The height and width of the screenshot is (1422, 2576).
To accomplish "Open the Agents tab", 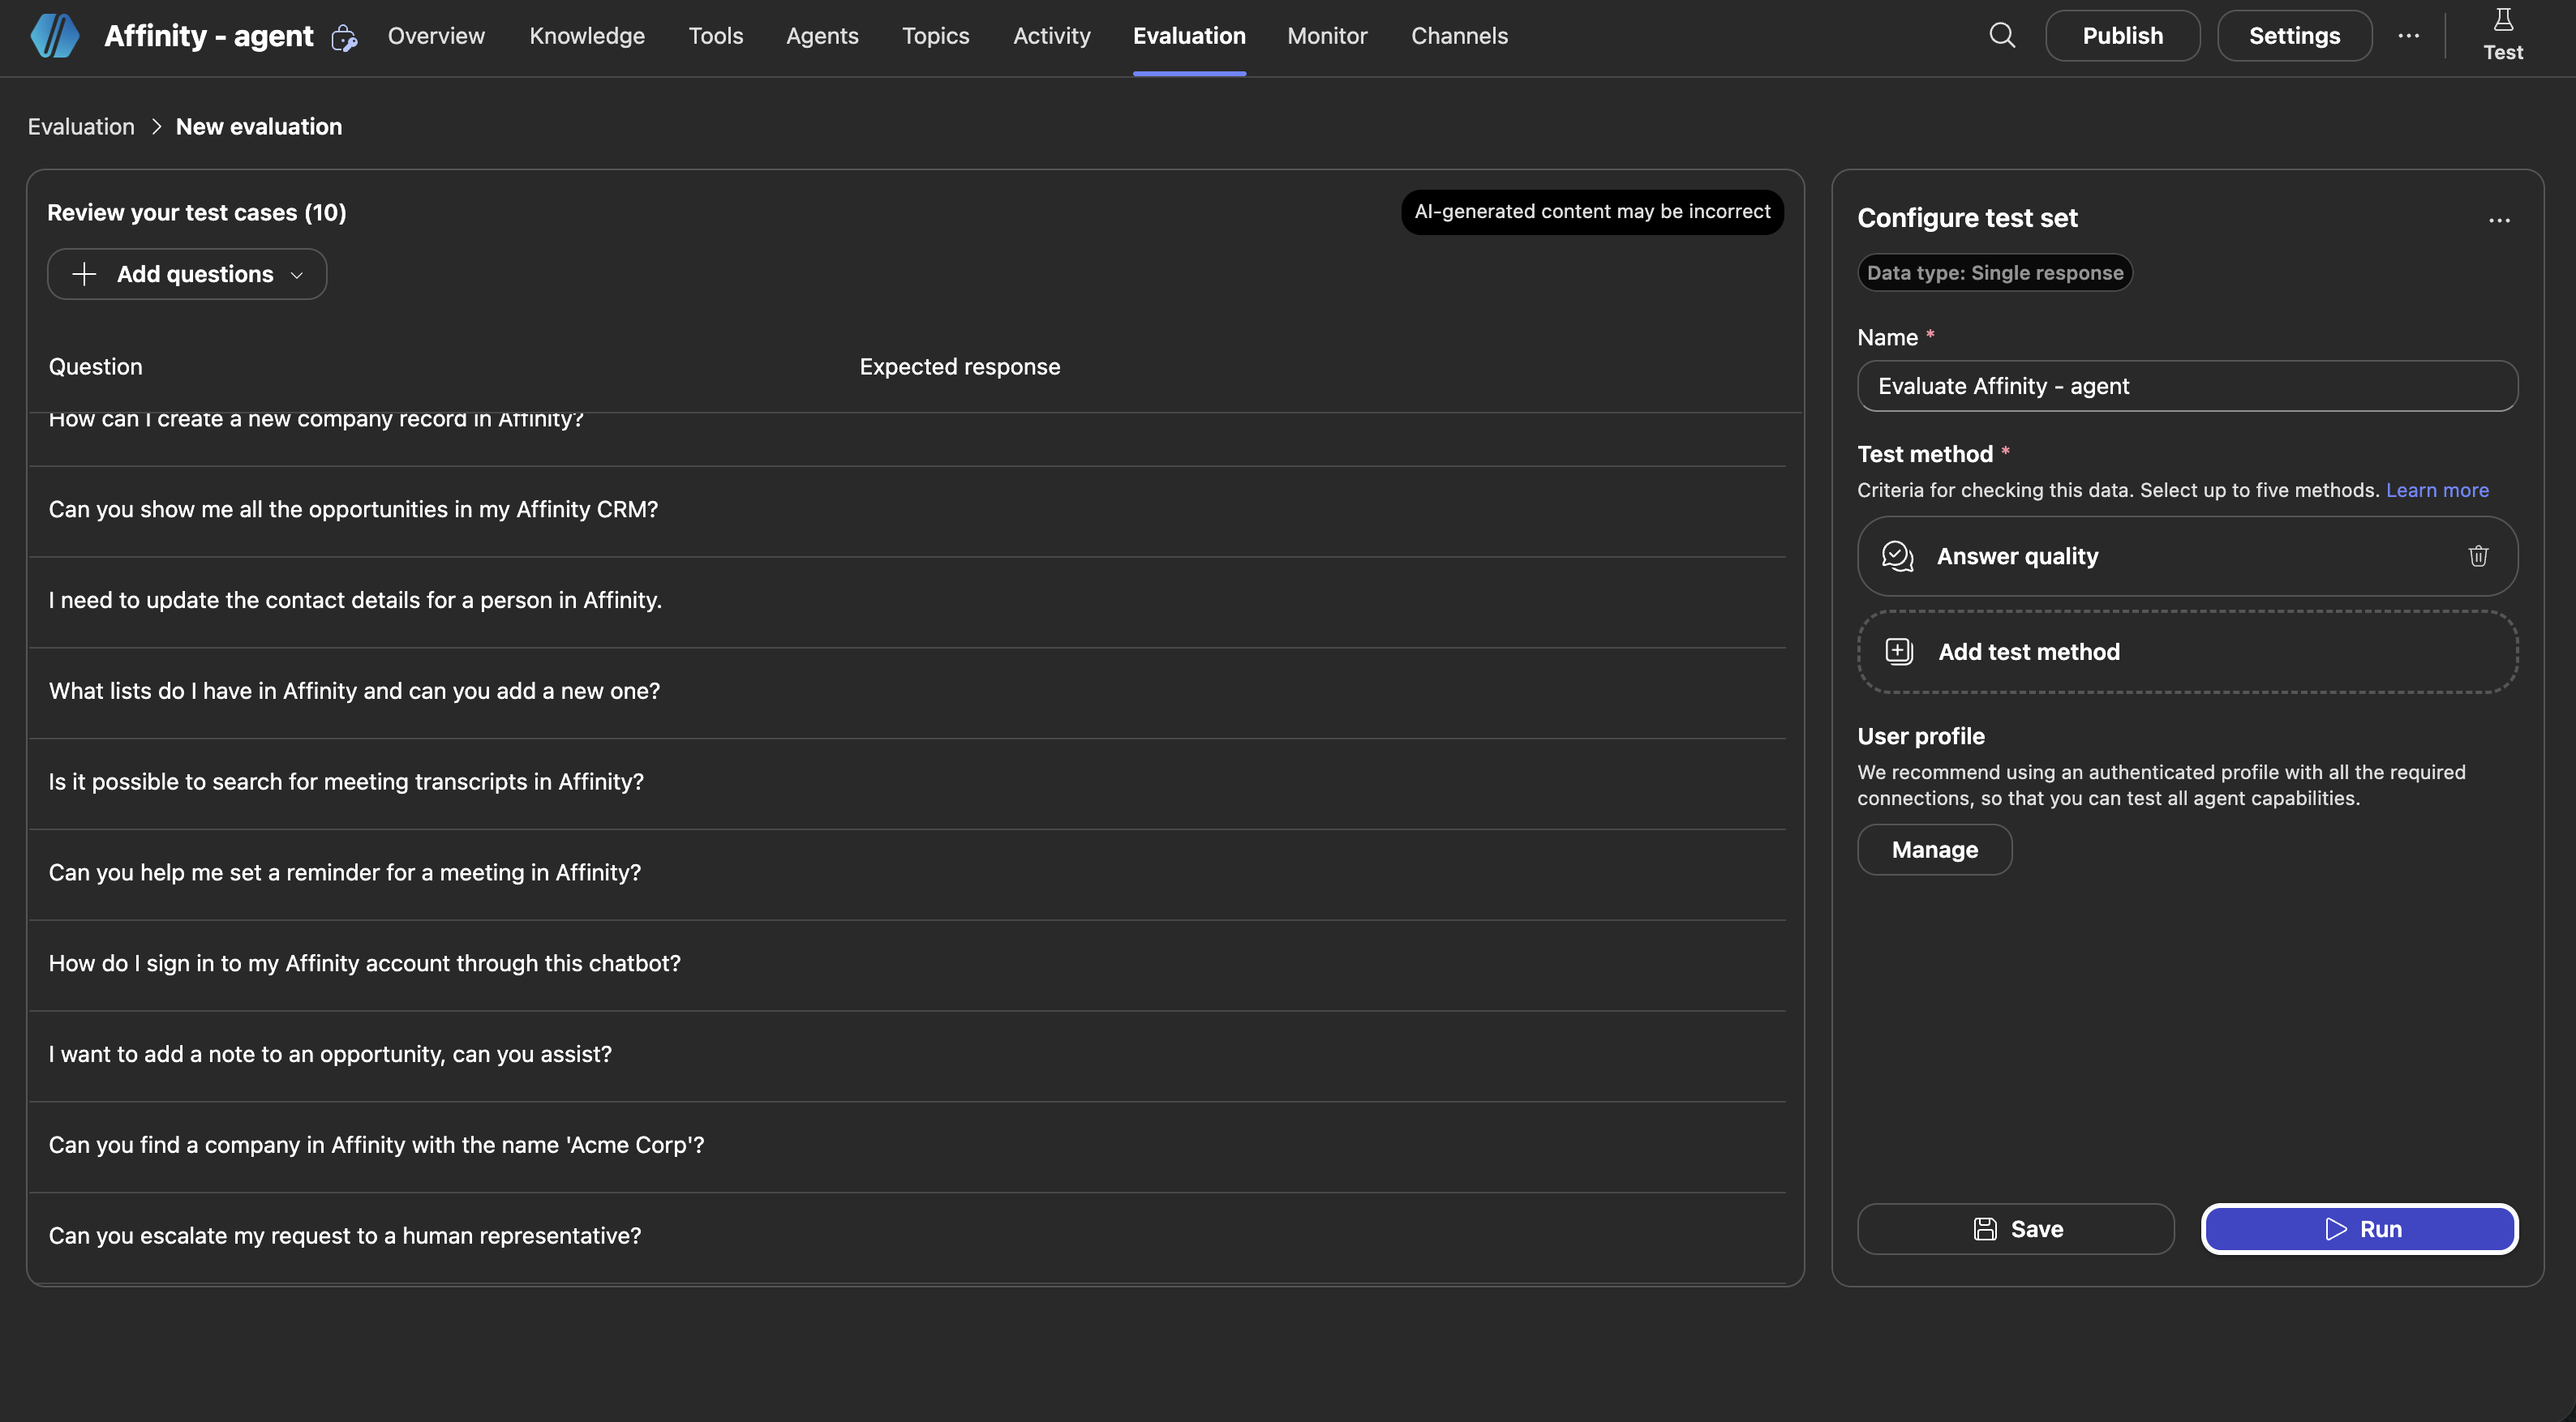I will click(x=822, y=36).
